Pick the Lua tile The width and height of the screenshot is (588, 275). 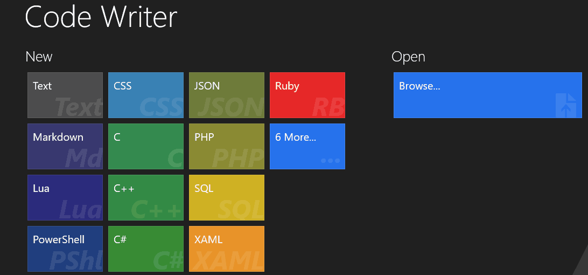point(65,197)
